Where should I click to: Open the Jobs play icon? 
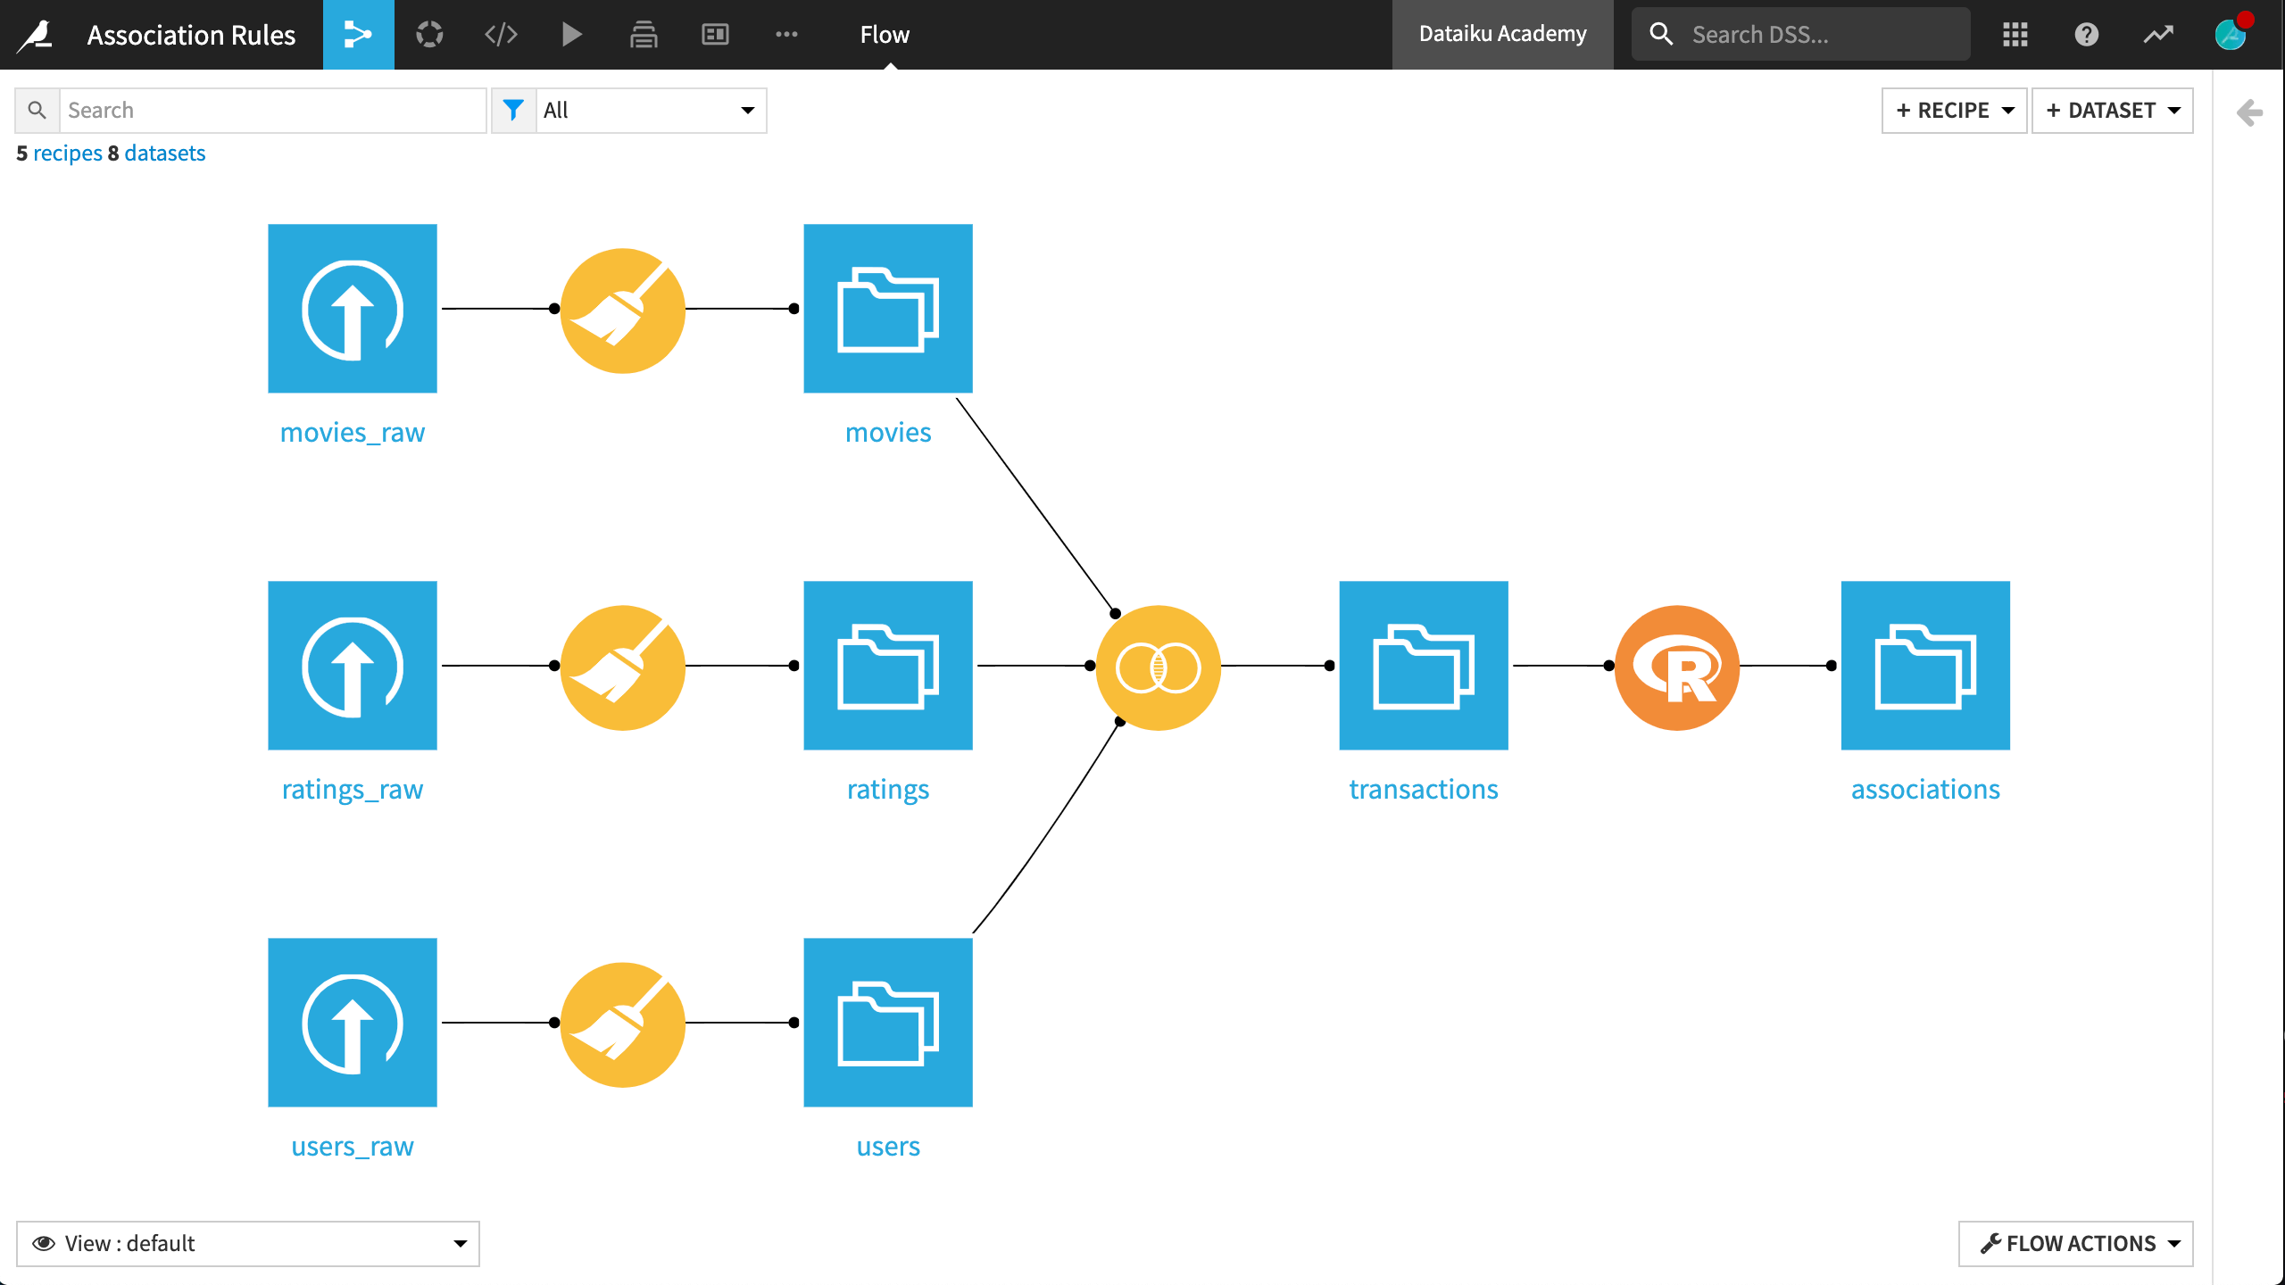(x=572, y=35)
